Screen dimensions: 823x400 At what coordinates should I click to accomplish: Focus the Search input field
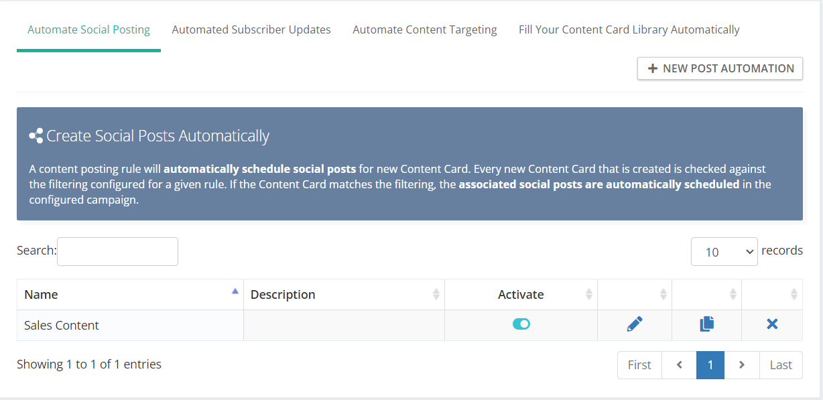pyautogui.click(x=117, y=251)
